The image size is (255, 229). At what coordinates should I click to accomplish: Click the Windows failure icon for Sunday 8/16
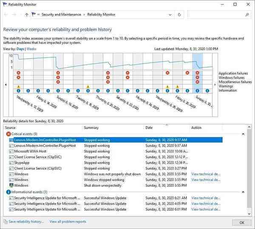pos(58,77)
